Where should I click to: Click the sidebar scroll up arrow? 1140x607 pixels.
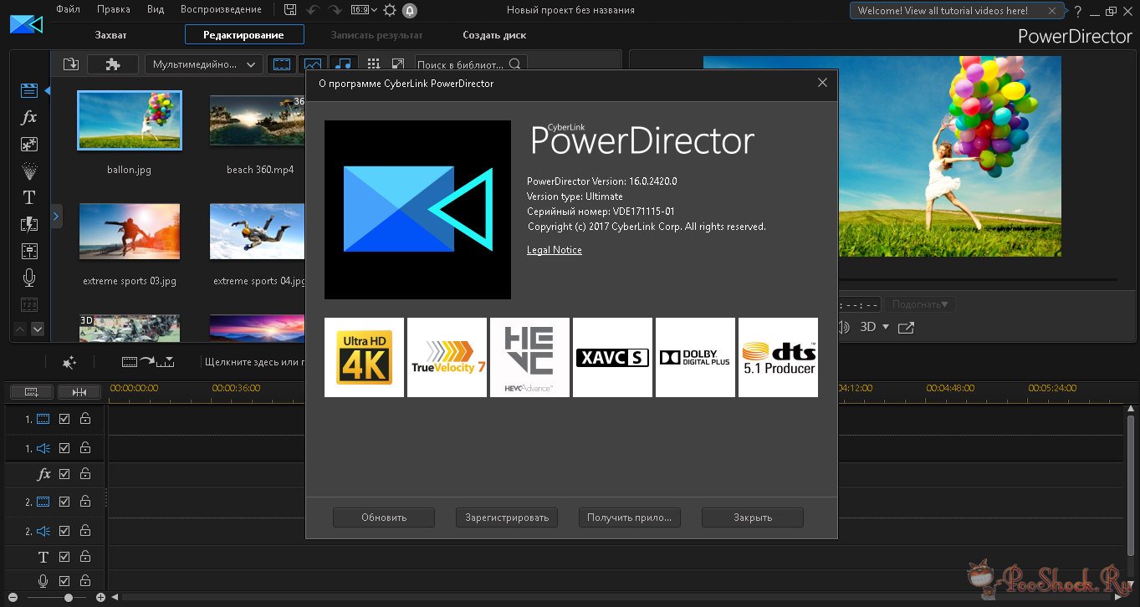(x=21, y=329)
